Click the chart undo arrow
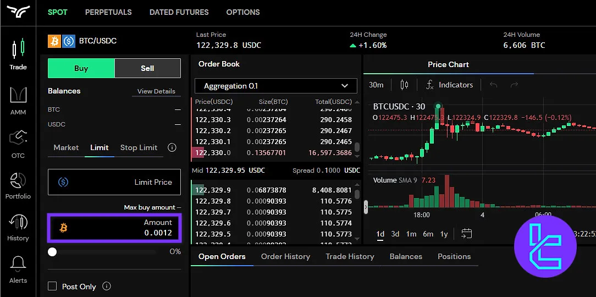 (x=493, y=85)
